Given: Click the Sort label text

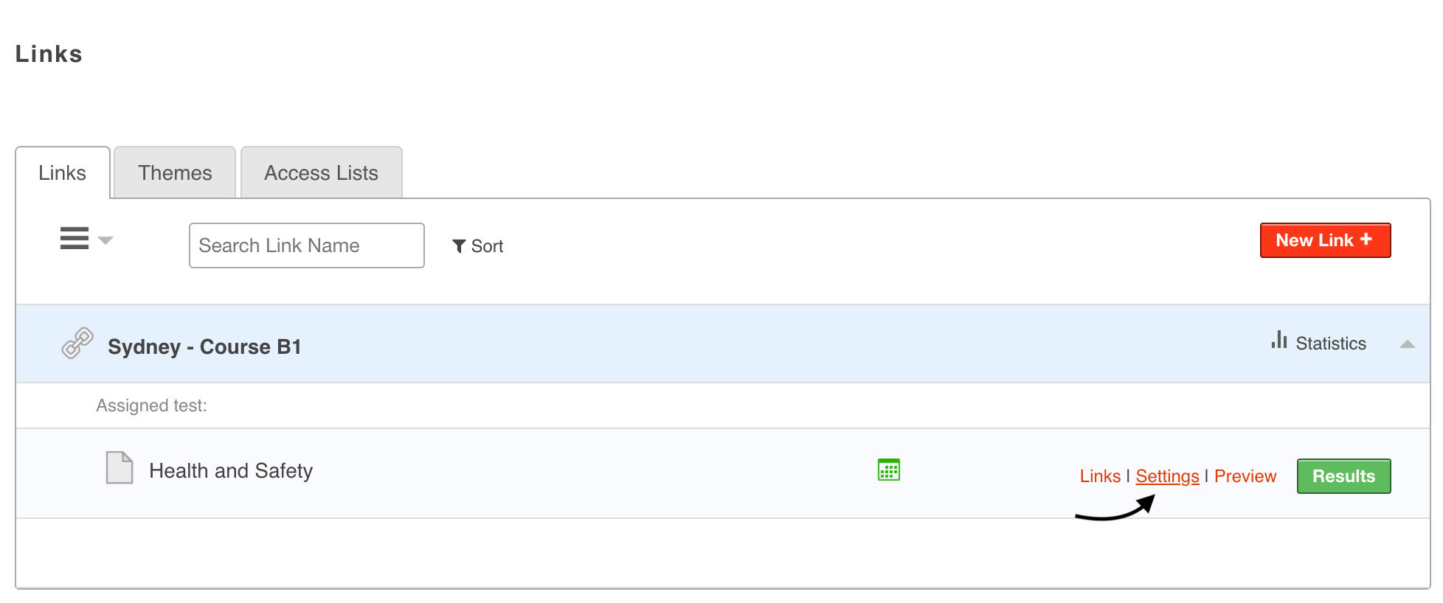Looking at the screenshot, I should [487, 246].
